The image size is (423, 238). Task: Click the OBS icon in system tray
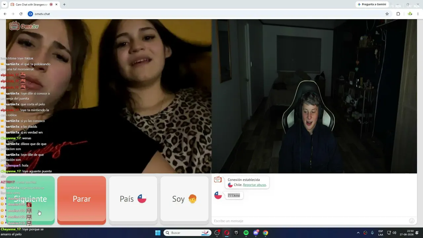pos(365,233)
